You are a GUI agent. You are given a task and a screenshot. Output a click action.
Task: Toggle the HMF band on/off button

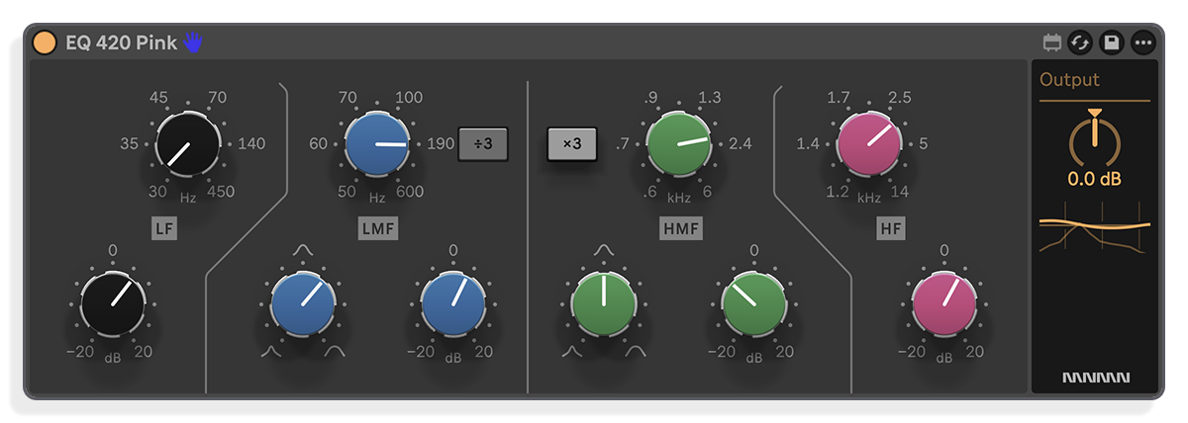tap(680, 229)
